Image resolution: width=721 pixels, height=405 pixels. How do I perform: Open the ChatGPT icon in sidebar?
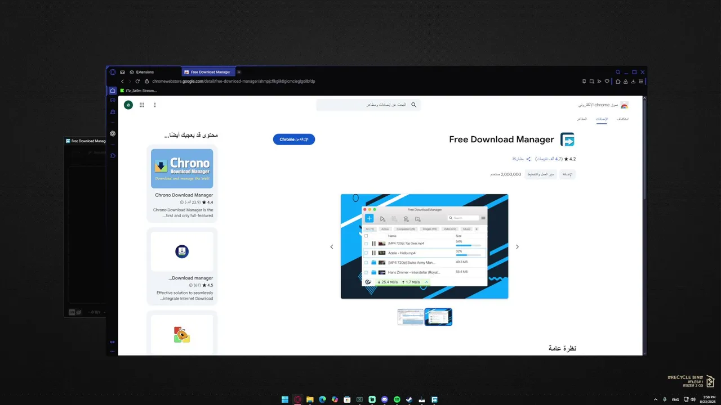pyautogui.click(x=113, y=133)
